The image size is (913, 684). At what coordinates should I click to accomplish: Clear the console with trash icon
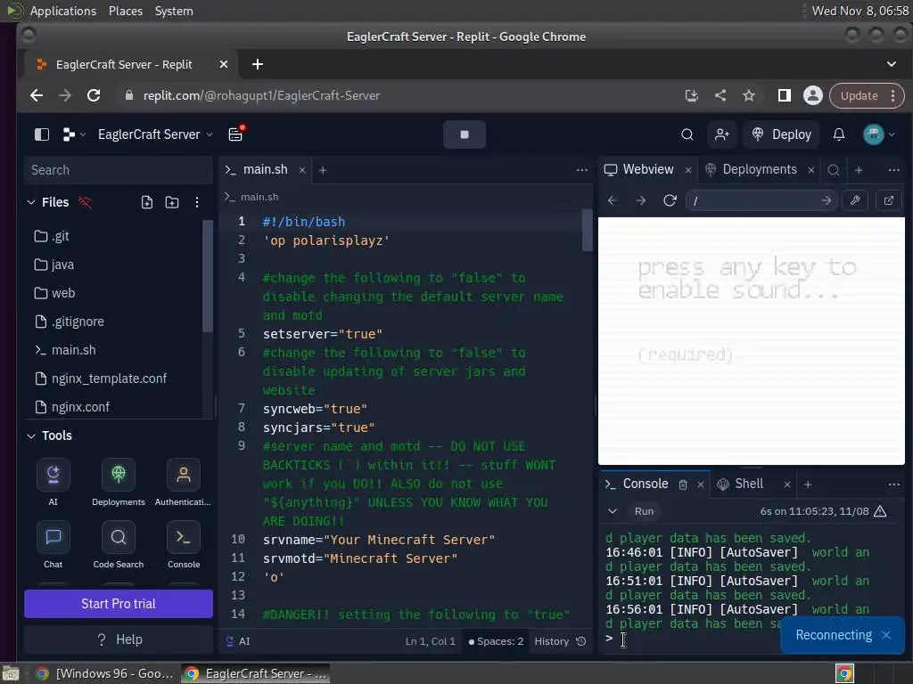[683, 484]
